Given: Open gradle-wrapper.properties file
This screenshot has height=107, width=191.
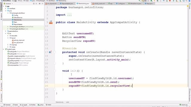Looking at the screenshot, I should (21, 56).
